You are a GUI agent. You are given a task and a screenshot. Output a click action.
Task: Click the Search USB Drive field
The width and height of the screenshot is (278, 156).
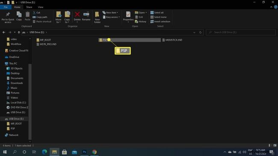(x=241, y=32)
